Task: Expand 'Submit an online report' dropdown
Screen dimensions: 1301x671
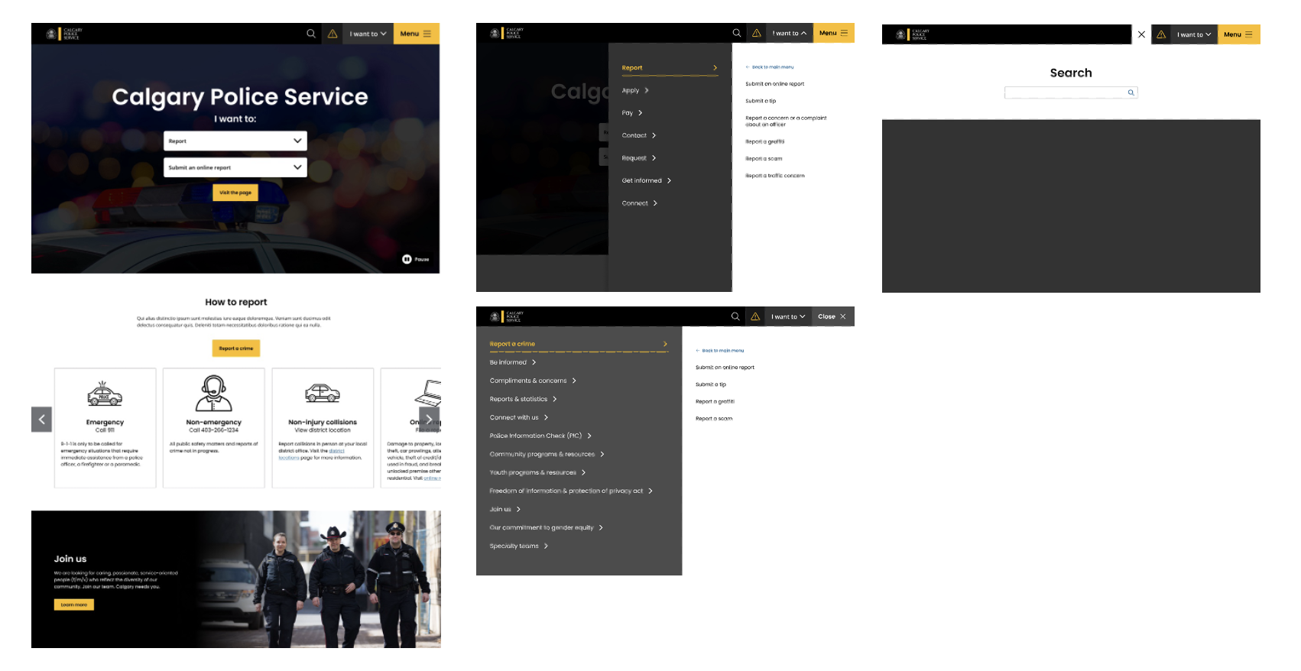Action: pyautogui.click(x=235, y=167)
